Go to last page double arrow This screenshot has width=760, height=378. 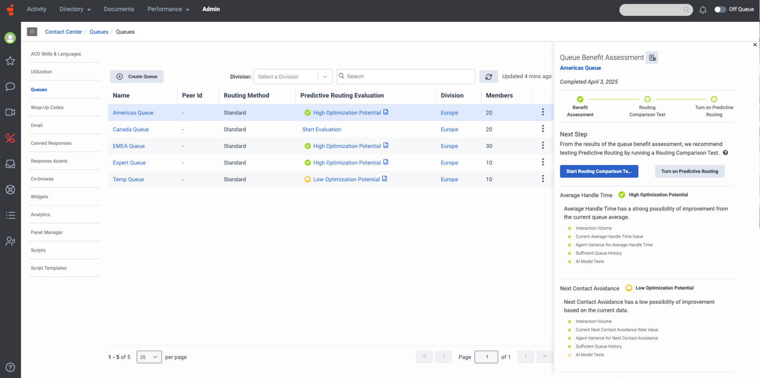[545, 357]
